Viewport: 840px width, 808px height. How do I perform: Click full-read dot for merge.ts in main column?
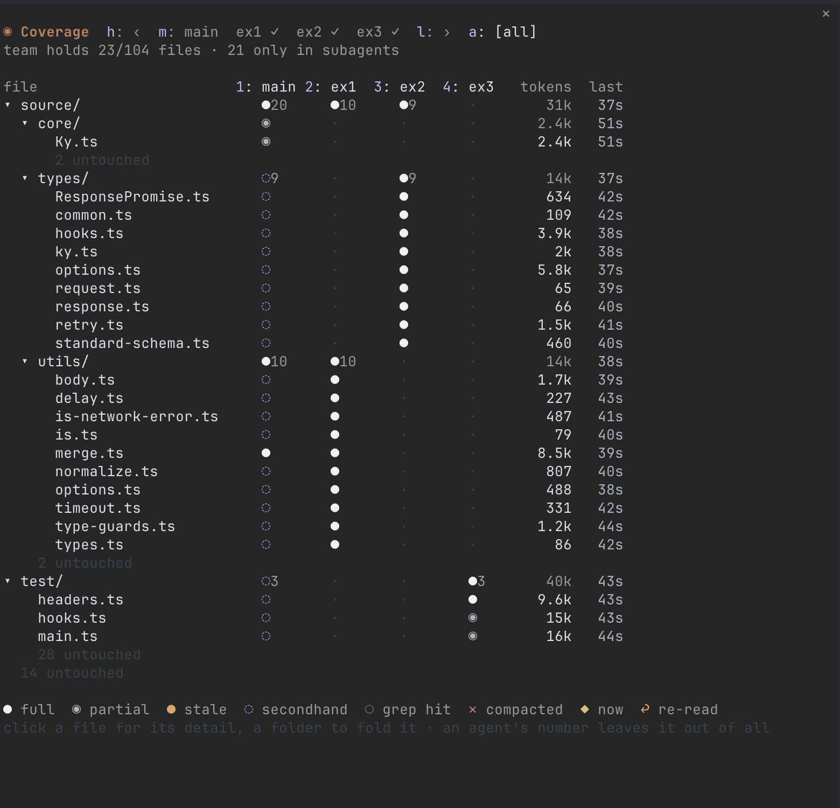(266, 453)
